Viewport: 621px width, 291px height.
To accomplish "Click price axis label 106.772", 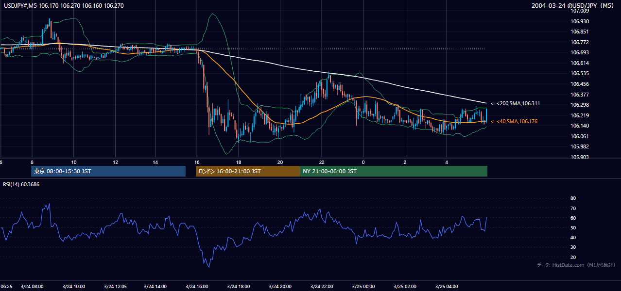I will coord(580,42).
